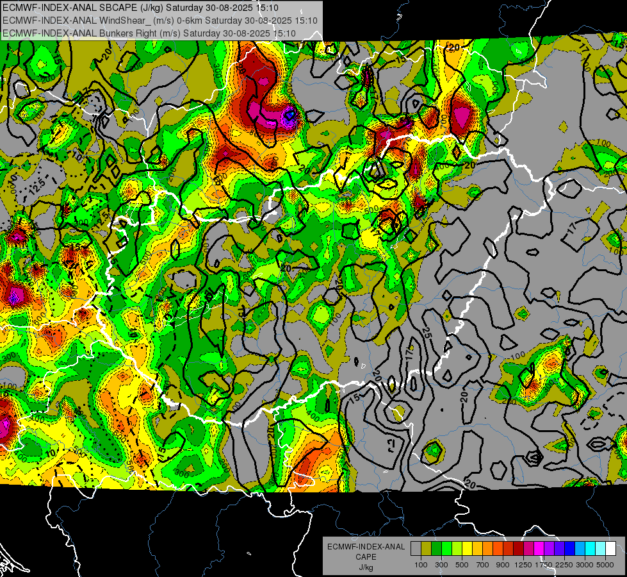
Task: Click the legend title ECMWF-INDEX-ANAL
Action: (366, 547)
